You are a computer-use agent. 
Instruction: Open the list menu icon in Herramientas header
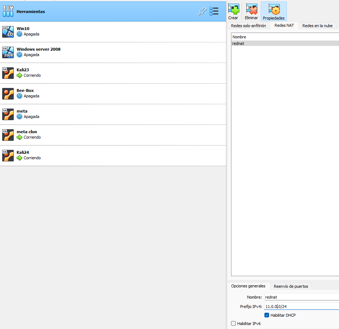(214, 11)
